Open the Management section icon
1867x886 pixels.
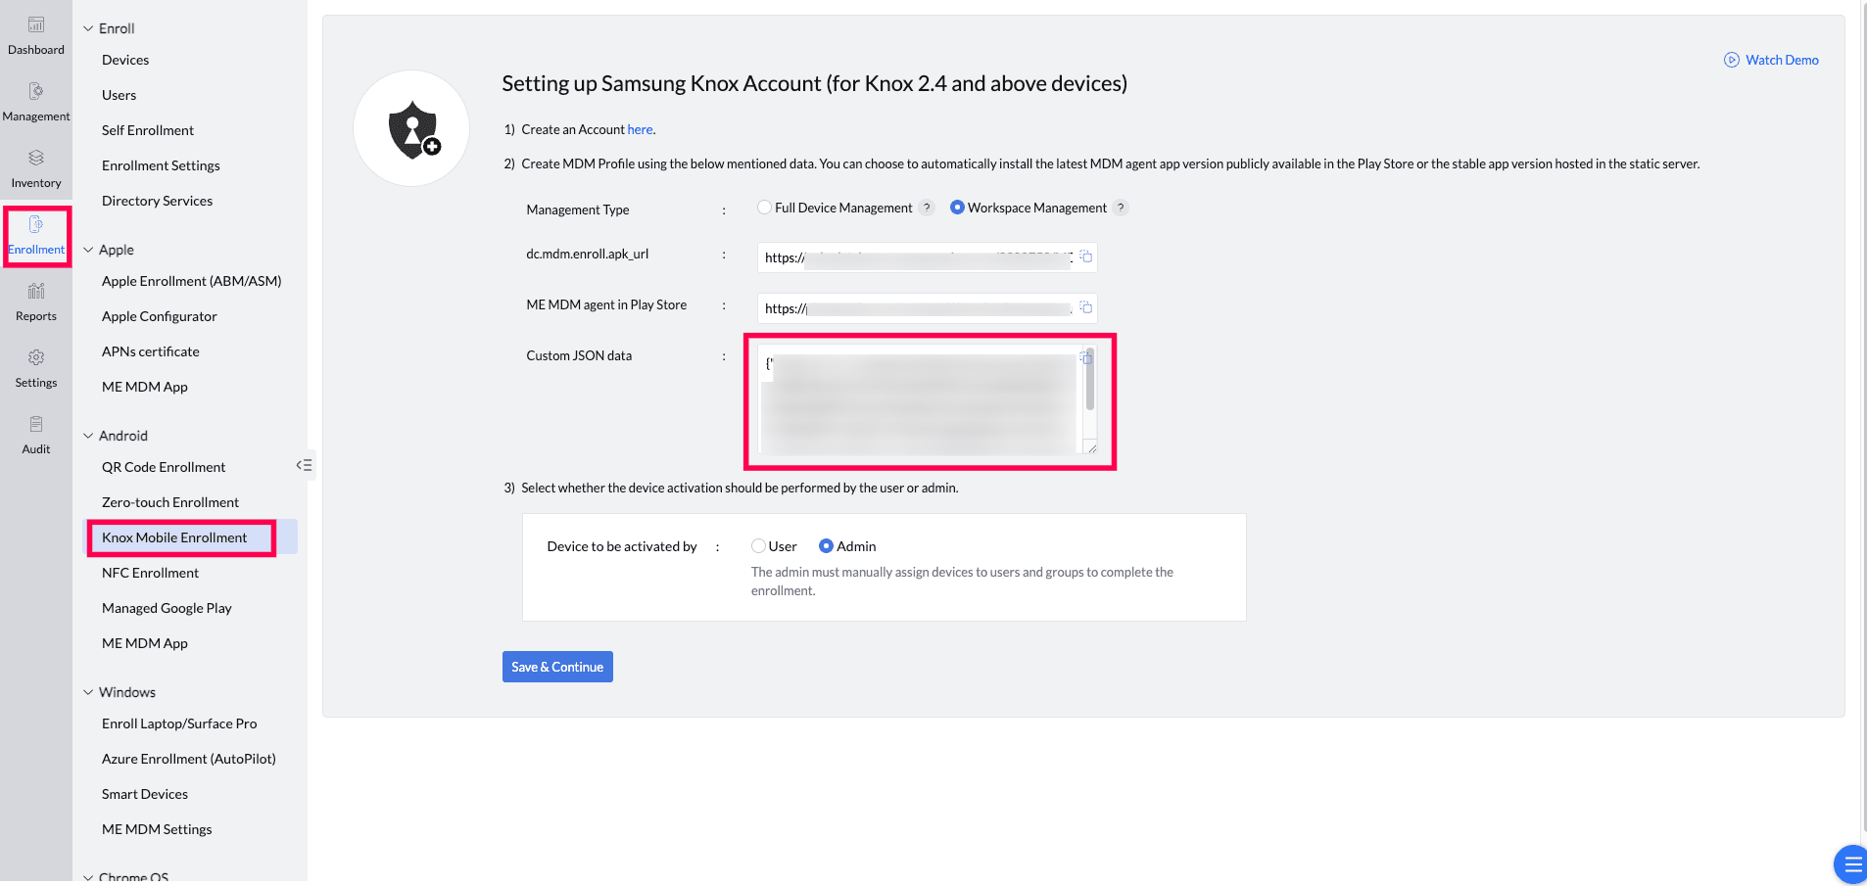[36, 92]
